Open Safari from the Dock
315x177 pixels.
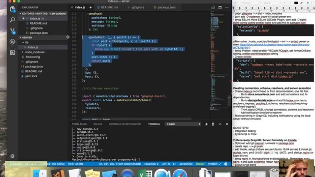(x=180, y=173)
